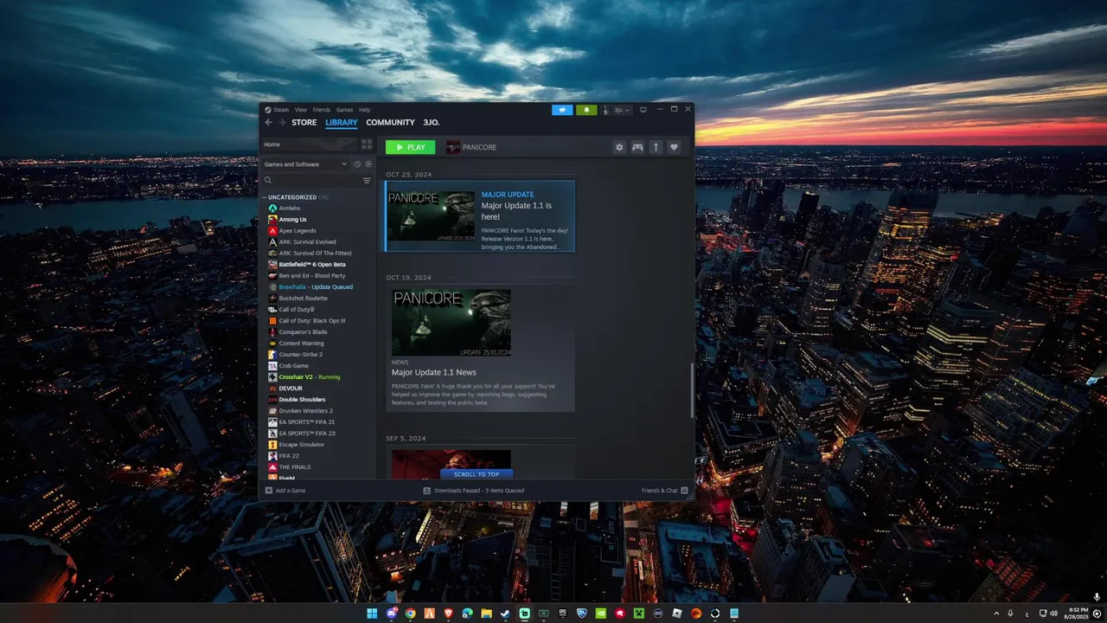The width and height of the screenshot is (1107, 623).
Task: Select Aimlabs in the library list
Action: click(290, 209)
